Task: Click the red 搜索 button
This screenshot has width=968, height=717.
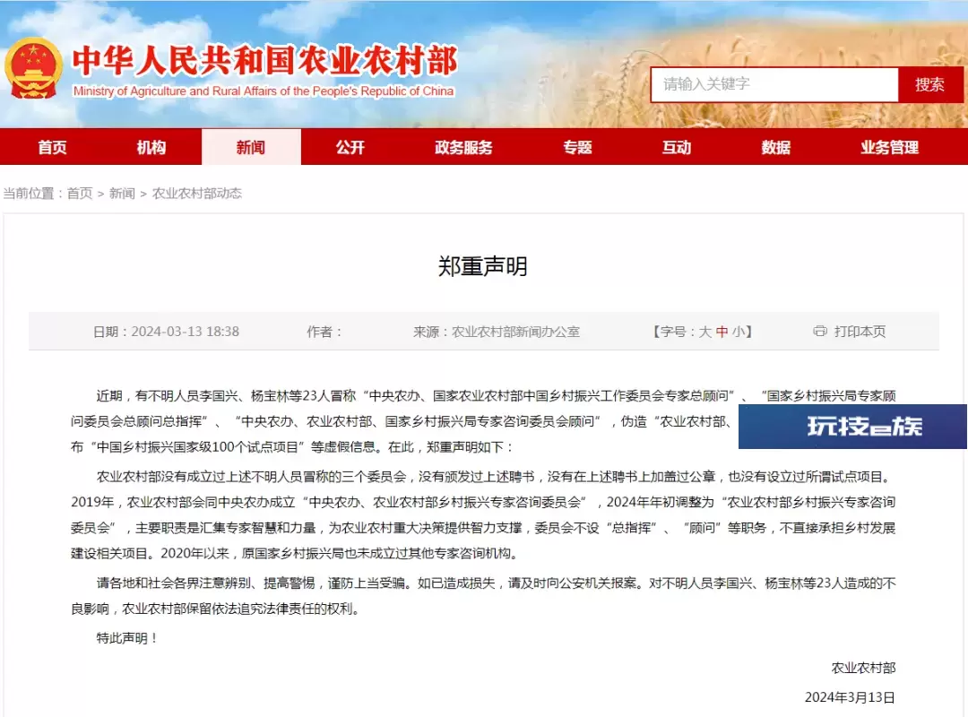Action: click(929, 84)
